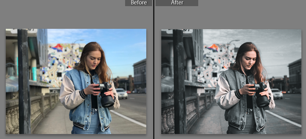The image size is (306, 139).
Task: Click the Before label
Action: click(139, 3)
